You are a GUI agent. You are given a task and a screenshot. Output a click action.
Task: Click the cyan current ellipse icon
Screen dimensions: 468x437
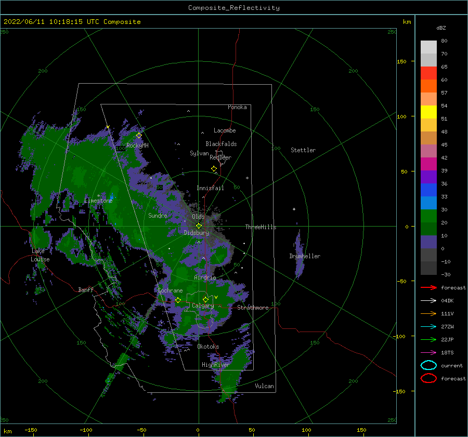click(x=428, y=365)
